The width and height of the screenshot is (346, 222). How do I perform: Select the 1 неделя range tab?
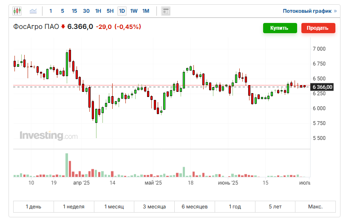pyautogui.click(x=74, y=207)
